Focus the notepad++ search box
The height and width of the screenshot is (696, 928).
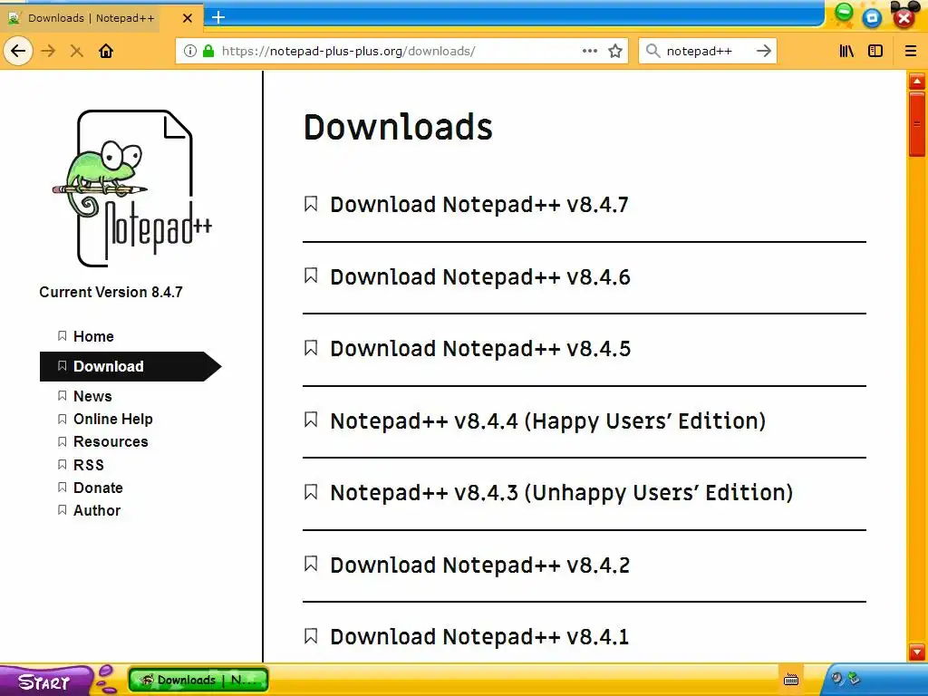coord(707,51)
